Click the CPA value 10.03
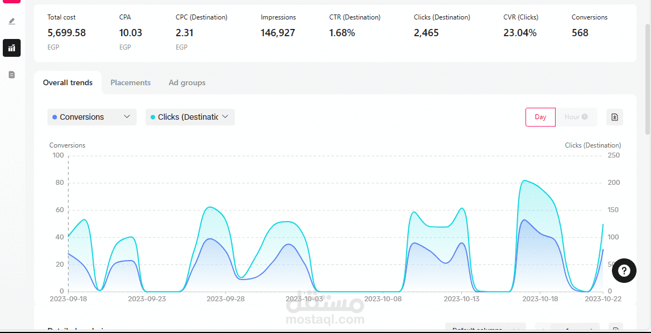This screenshot has height=333, width=651. (x=131, y=33)
